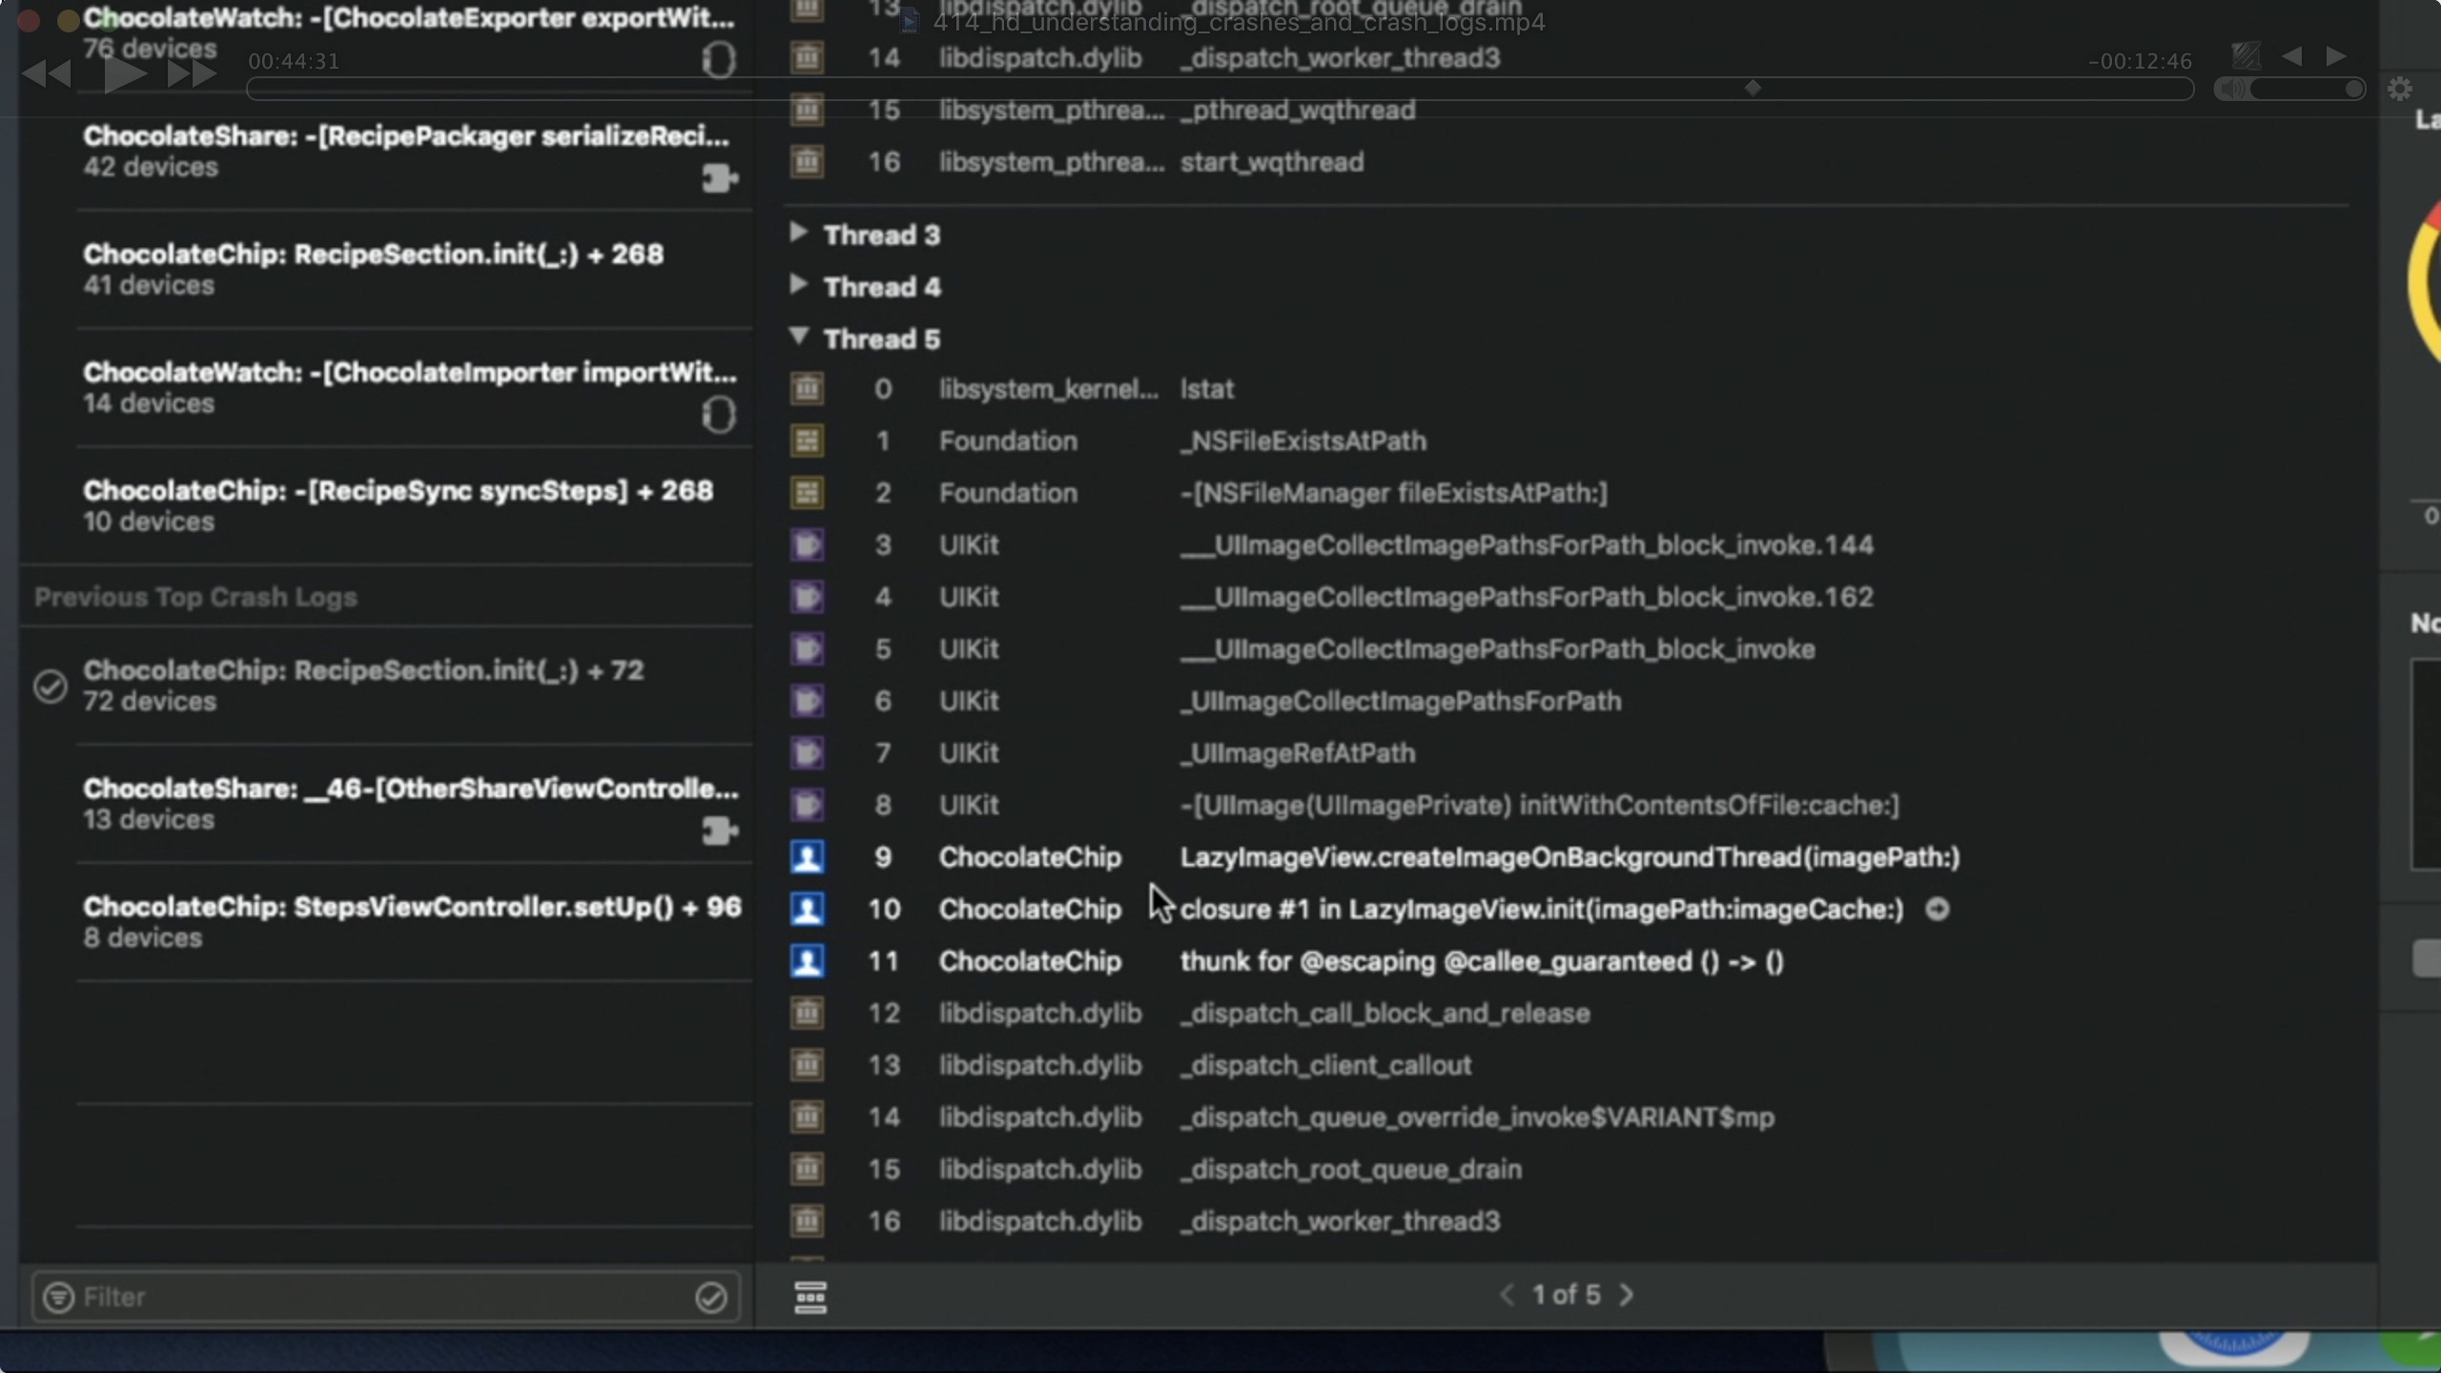The image size is (2441, 1373).
Task: Go to previous crash log page
Action: tap(1506, 1295)
